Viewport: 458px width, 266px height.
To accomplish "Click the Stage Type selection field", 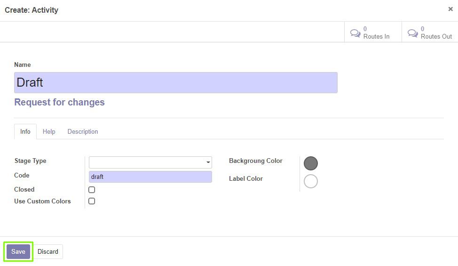I will pyautogui.click(x=150, y=162).
